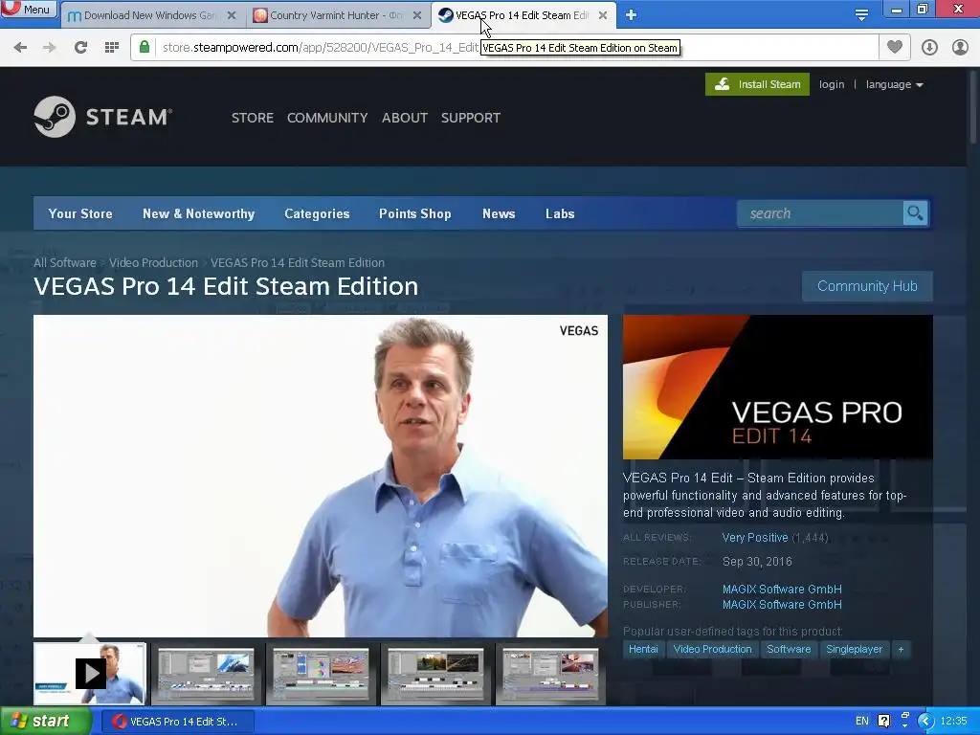
Task: Open the Speed Dial grid icon
Action: click(112, 48)
